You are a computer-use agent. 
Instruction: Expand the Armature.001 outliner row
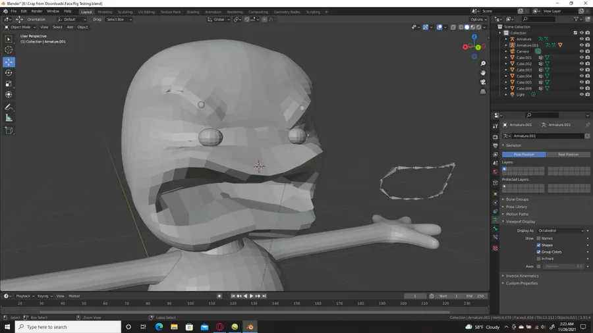[x=506, y=45]
